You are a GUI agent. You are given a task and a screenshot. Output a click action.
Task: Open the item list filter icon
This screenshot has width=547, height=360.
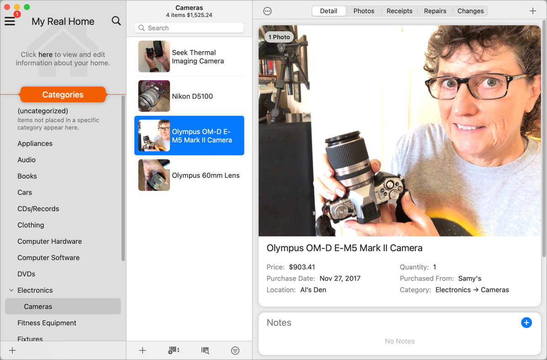coord(235,350)
